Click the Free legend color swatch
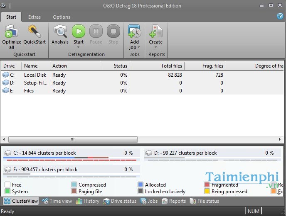 tap(7, 184)
